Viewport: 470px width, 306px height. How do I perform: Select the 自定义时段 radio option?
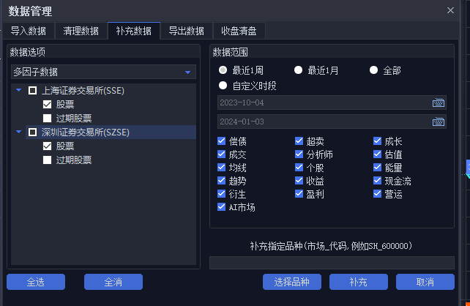pos(223,86)
